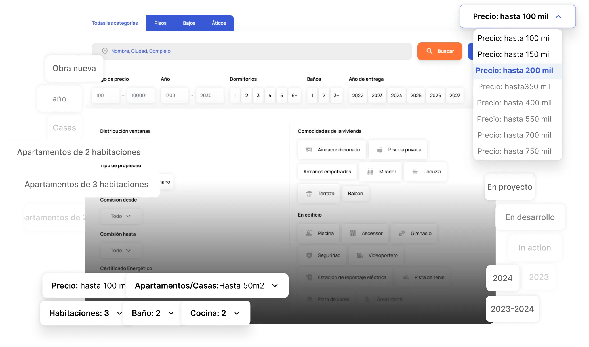Click the Gimnasio dumbbell icon

pos(401,233)
